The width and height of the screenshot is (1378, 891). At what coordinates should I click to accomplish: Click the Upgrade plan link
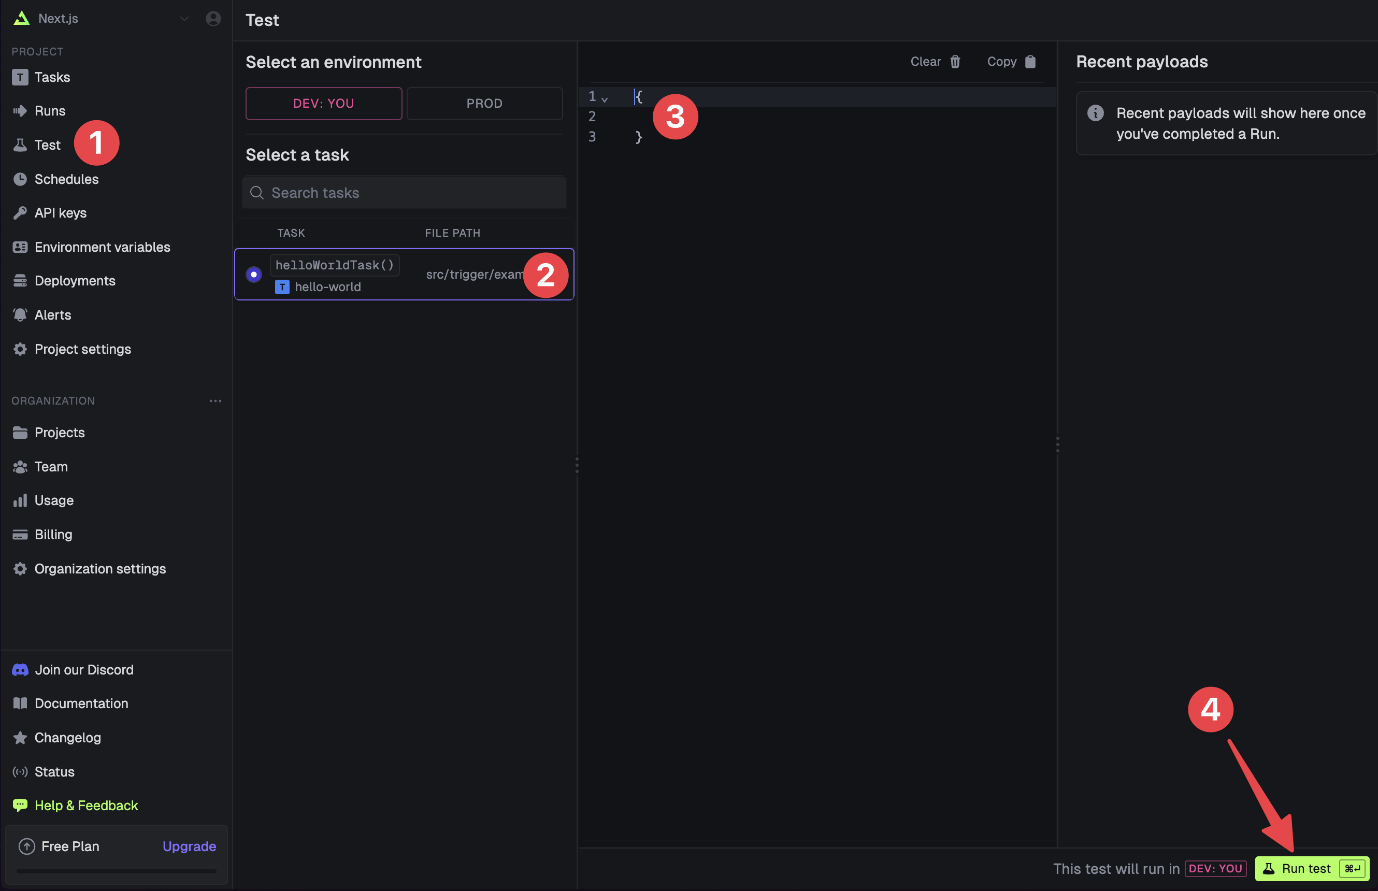(x=189, y=846)
